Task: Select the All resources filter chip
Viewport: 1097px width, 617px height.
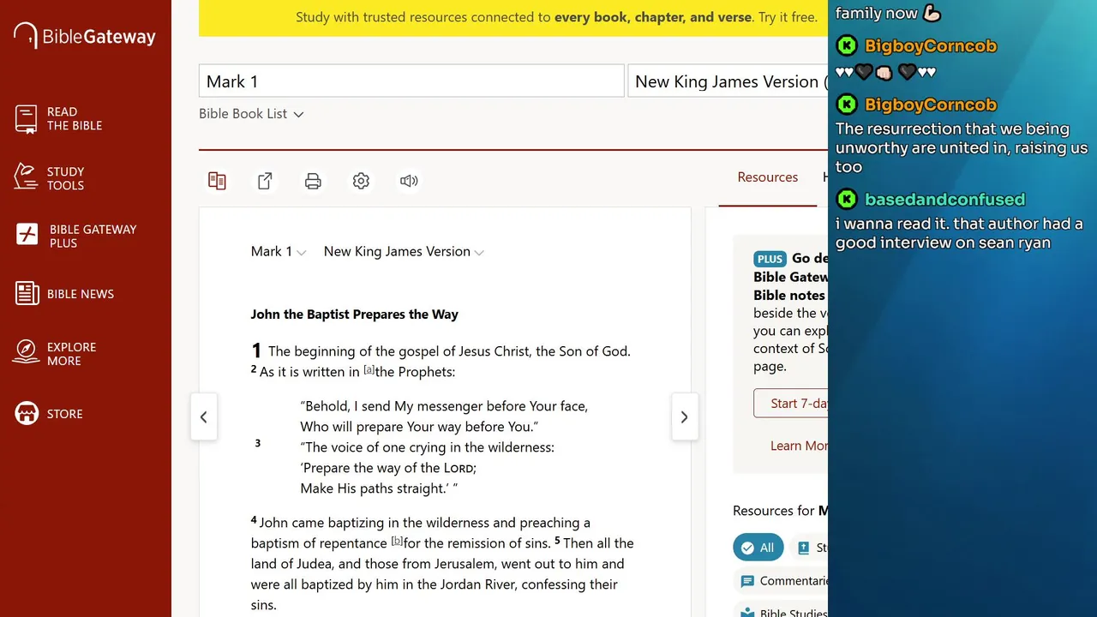Action: point(758,547)
